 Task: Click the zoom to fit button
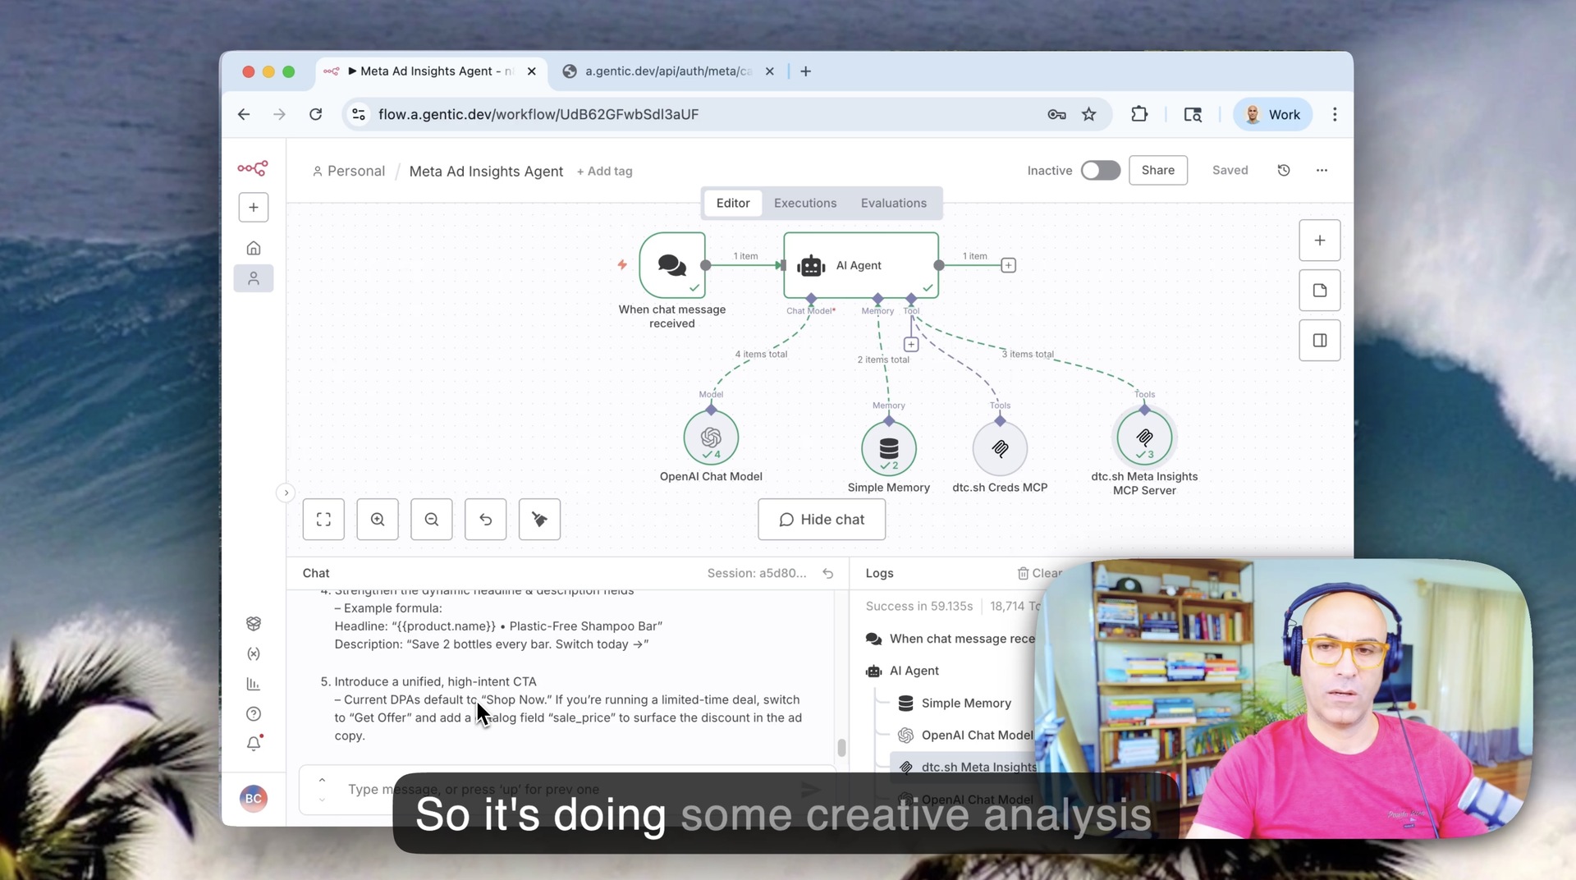pos(323,520)
